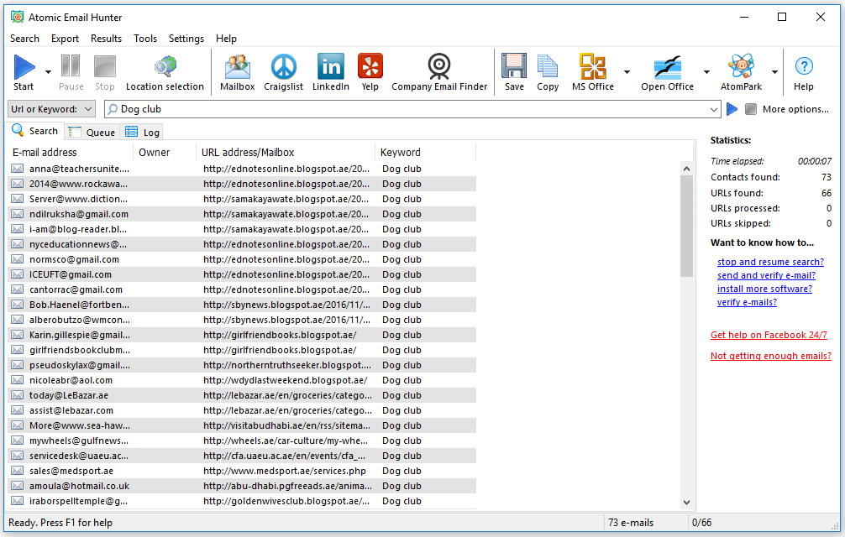The width and height of the screenshot is (845, 537).
Task: Pause the running search
Action: click(71, 71)
